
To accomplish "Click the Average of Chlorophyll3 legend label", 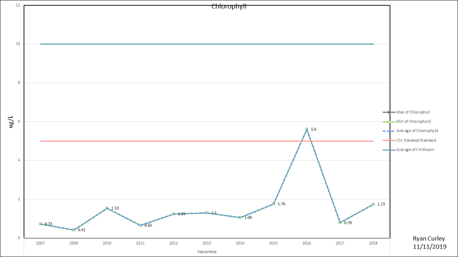I will point(417,131).
